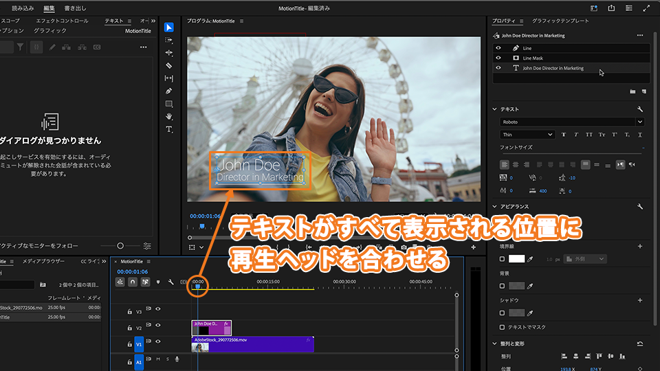Select the Razor tool

pyautogui.click(x=169, y=65)
